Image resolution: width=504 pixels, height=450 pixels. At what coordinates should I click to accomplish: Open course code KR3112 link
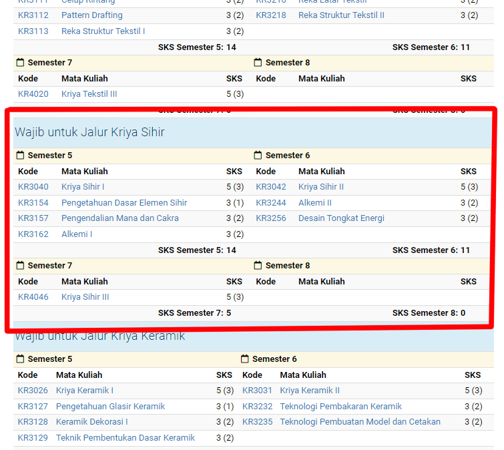[33, 15]
